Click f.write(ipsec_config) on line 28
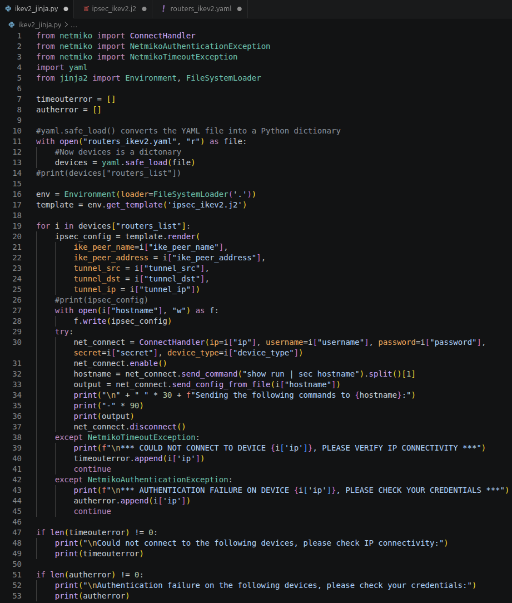Image resolution: width=512 pixels, height=603 pixels. [123, 321]
